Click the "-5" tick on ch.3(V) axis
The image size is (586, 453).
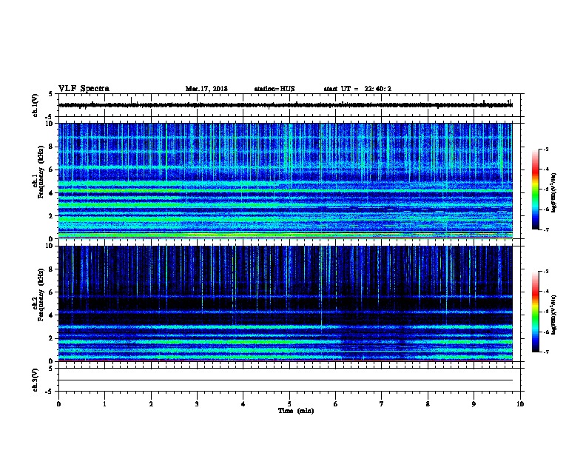(49, 392)
